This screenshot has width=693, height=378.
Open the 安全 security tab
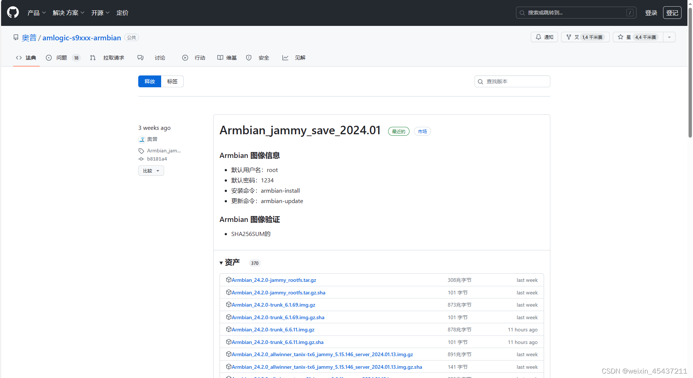click(x=258, y=58)
